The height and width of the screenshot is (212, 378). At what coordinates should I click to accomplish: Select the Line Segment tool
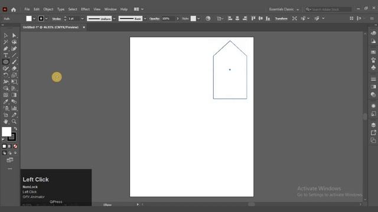pyautogui.click(x=14, y=55)
